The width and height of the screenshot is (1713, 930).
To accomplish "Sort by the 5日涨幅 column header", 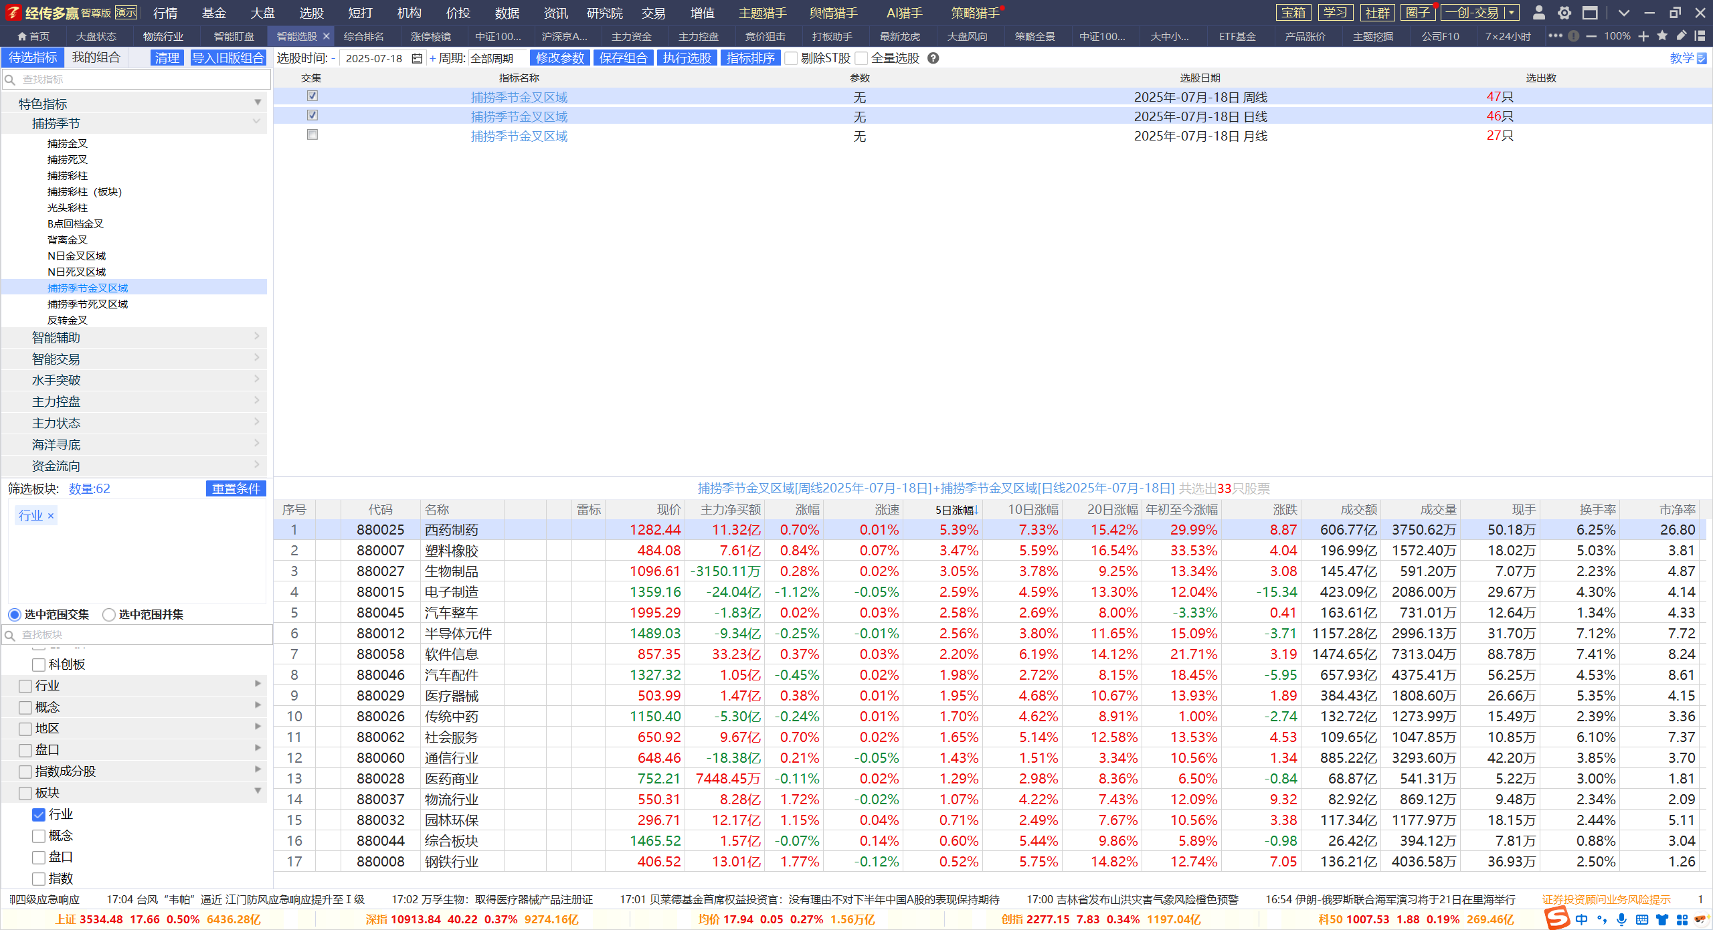I will [956, 510].
